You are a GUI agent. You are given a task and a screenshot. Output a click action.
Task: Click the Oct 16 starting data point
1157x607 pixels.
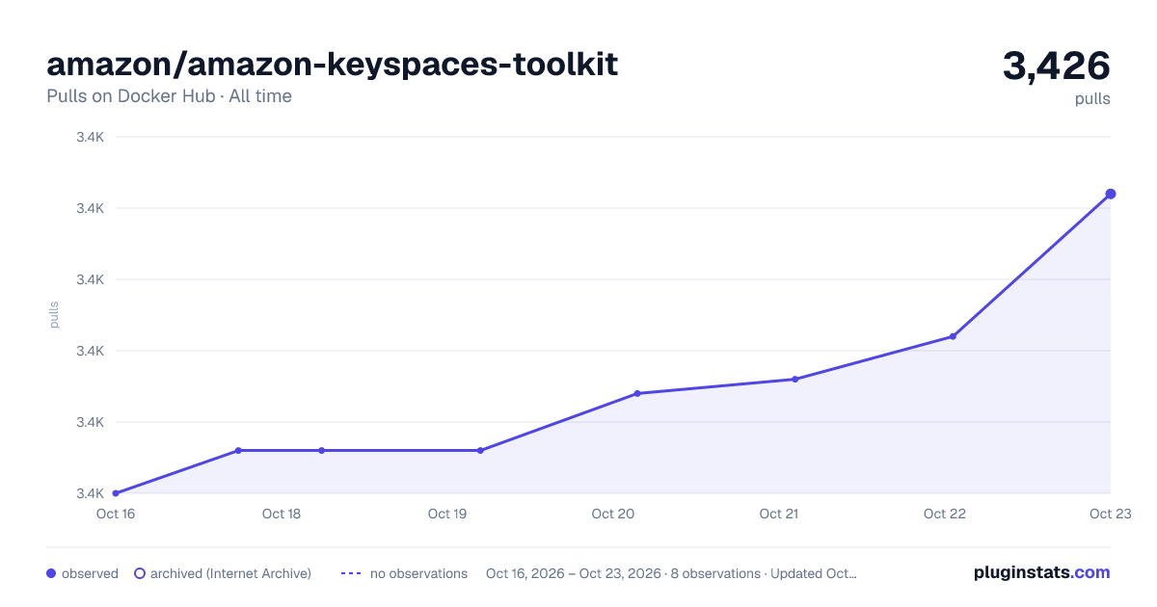point(116,493)
